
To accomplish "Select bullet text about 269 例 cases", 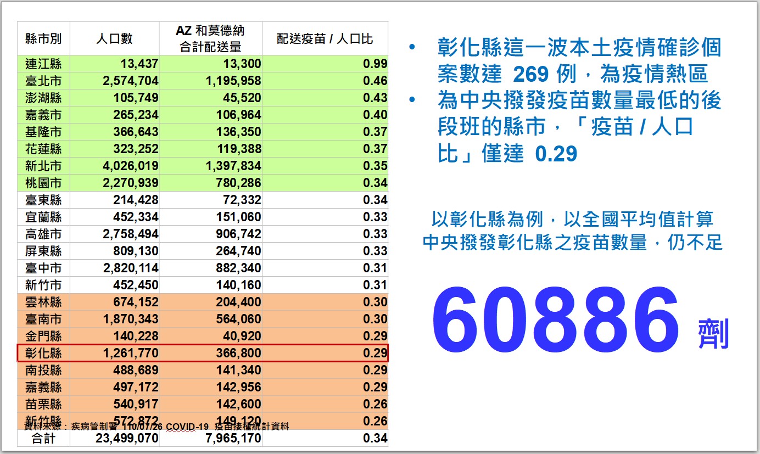I will pos(579,60).
